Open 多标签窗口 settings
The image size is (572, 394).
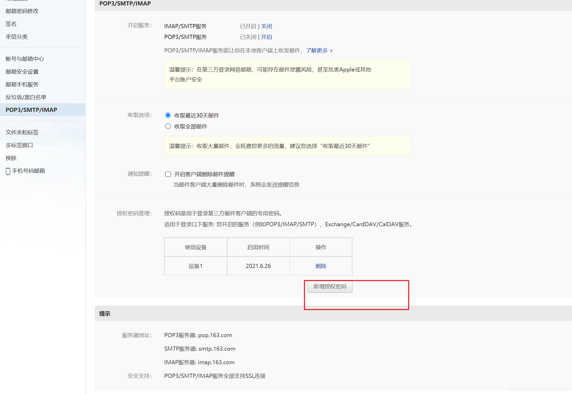[19, 145]
